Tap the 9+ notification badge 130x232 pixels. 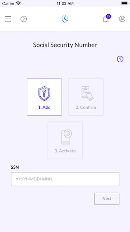point(108,16)
